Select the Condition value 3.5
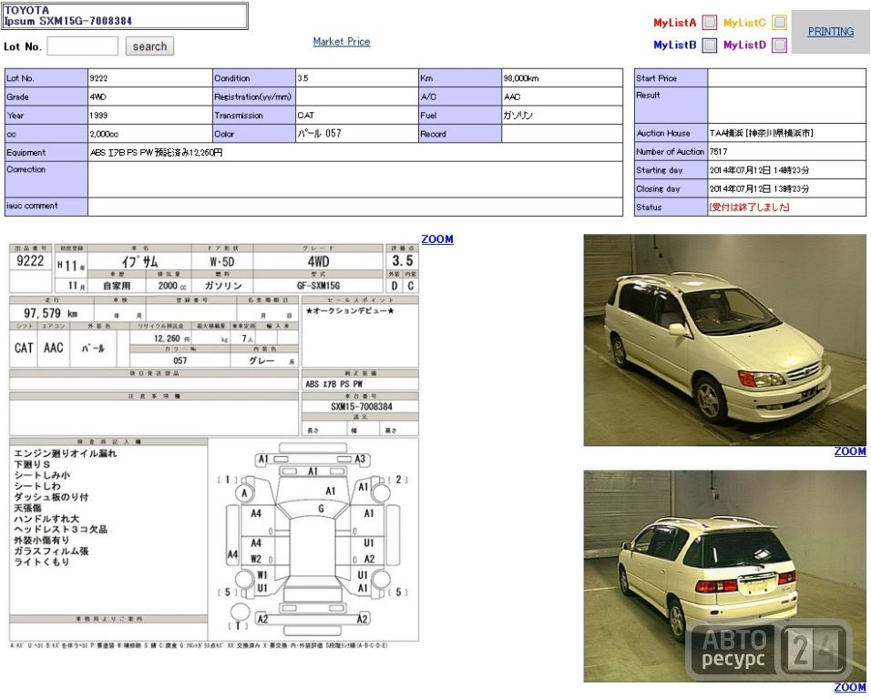871x699 pixels. click(302, 78)
